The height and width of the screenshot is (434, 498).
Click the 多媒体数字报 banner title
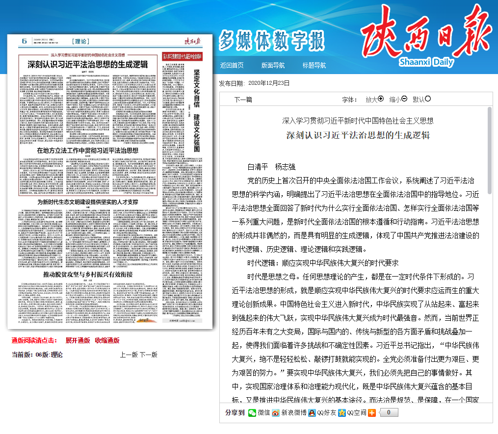pyautogui.click(x=271, y=41)
